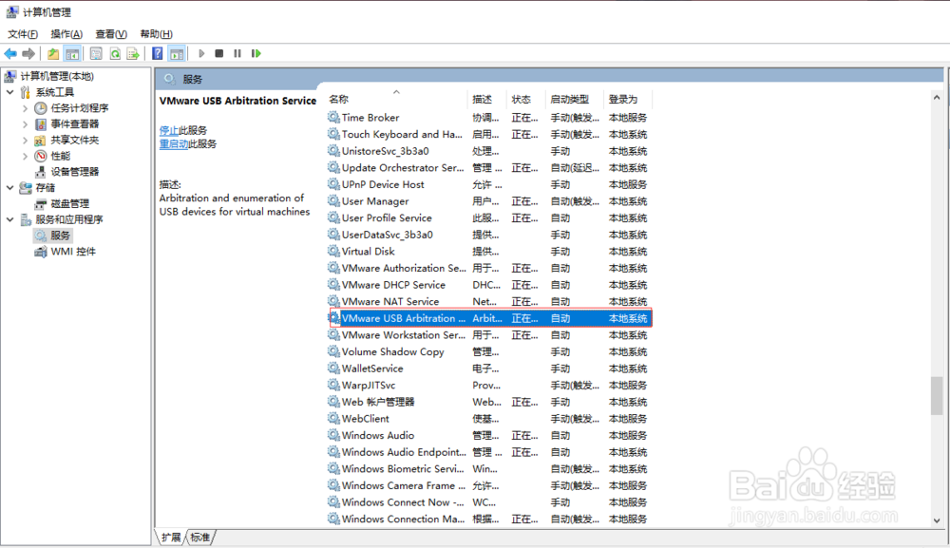Expand the 性能 tree node

(25, 156)
